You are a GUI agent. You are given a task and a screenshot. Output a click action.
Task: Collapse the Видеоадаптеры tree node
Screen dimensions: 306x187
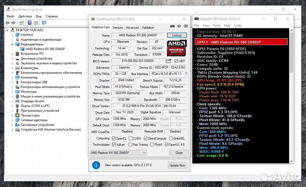tap(12, 44)
